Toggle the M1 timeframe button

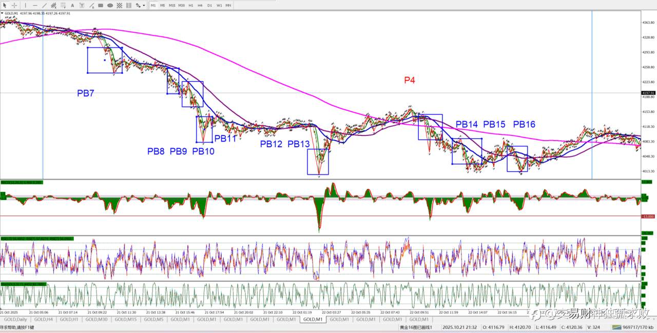pyautogui.click(x=153, y=5)
